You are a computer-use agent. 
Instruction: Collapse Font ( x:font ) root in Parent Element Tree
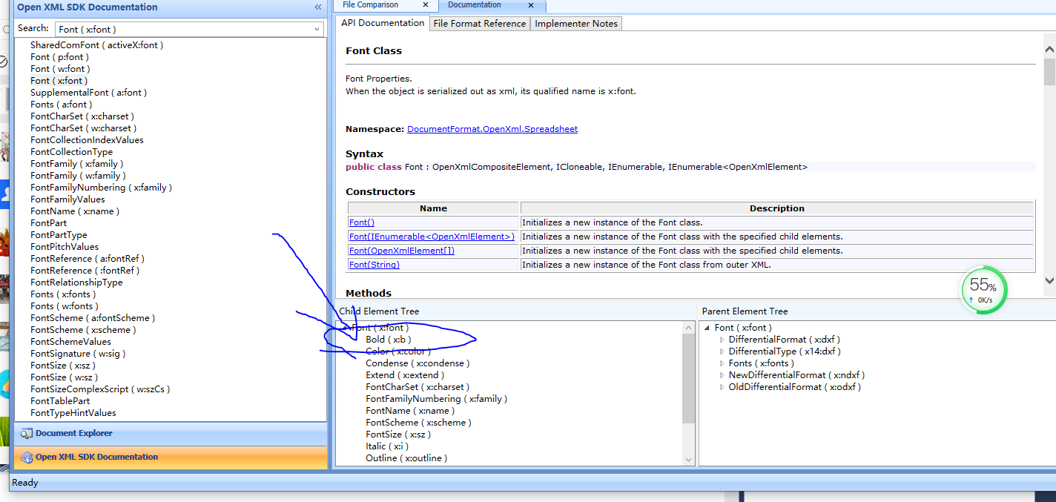(708, 328)
